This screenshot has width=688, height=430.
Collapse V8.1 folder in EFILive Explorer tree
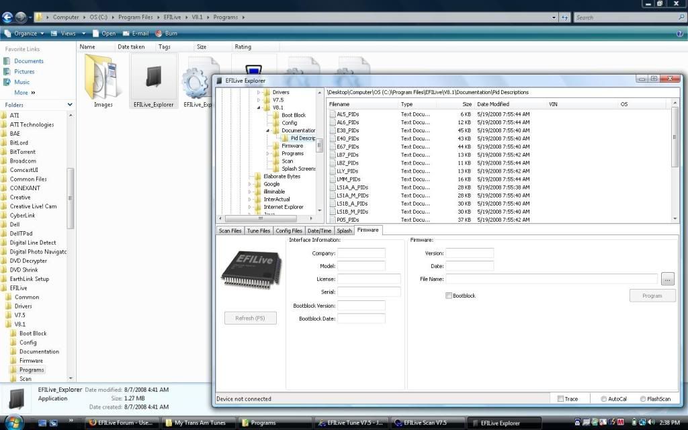pyautogui.click(x=259, y=107)
